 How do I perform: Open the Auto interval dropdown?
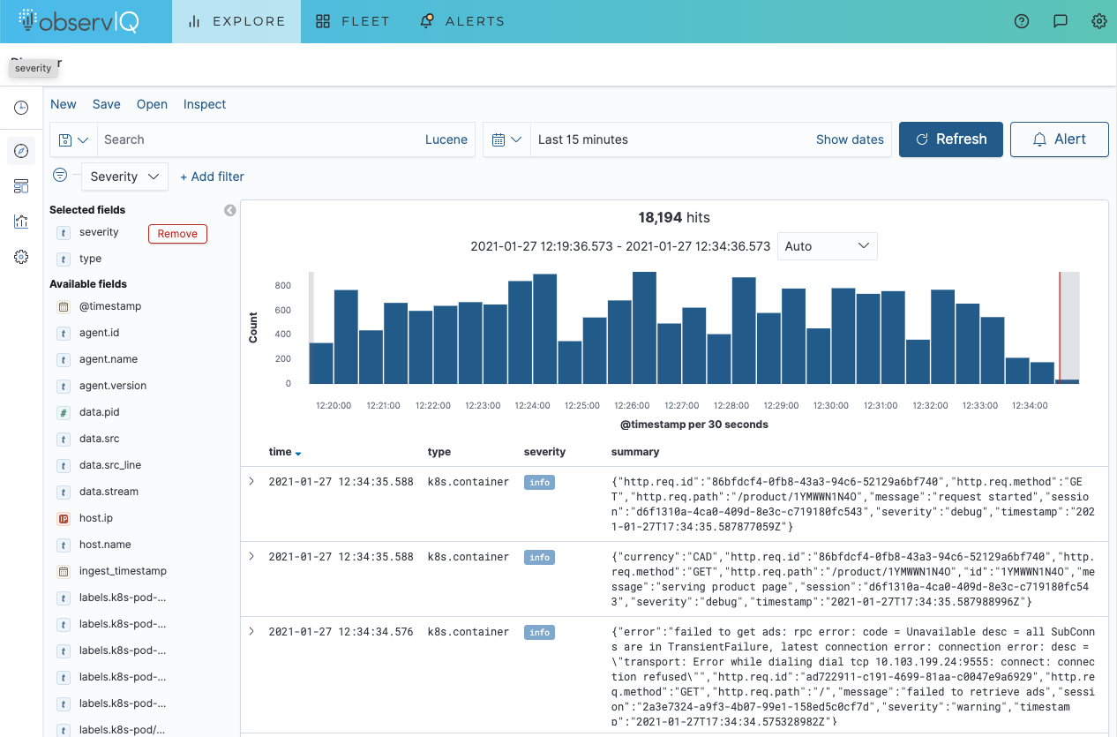(x=827, y=246)
